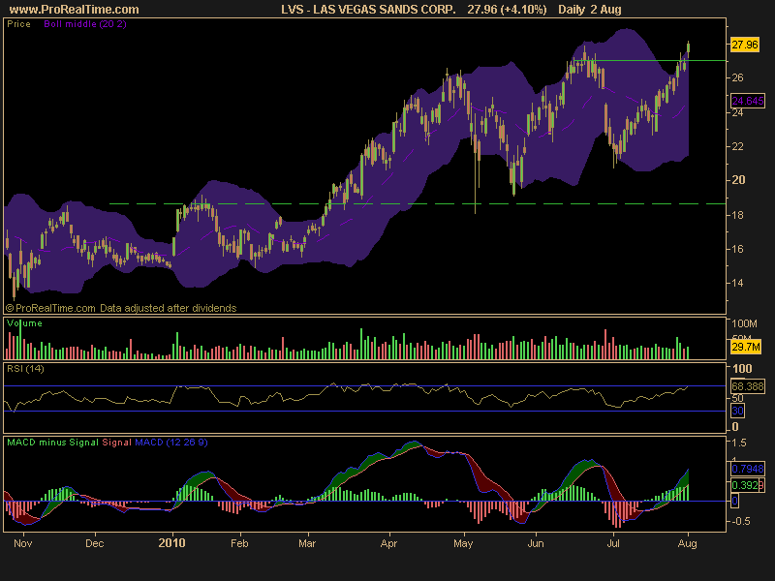Click the Apr label on the time axis
775x581 pixels.
389,543
